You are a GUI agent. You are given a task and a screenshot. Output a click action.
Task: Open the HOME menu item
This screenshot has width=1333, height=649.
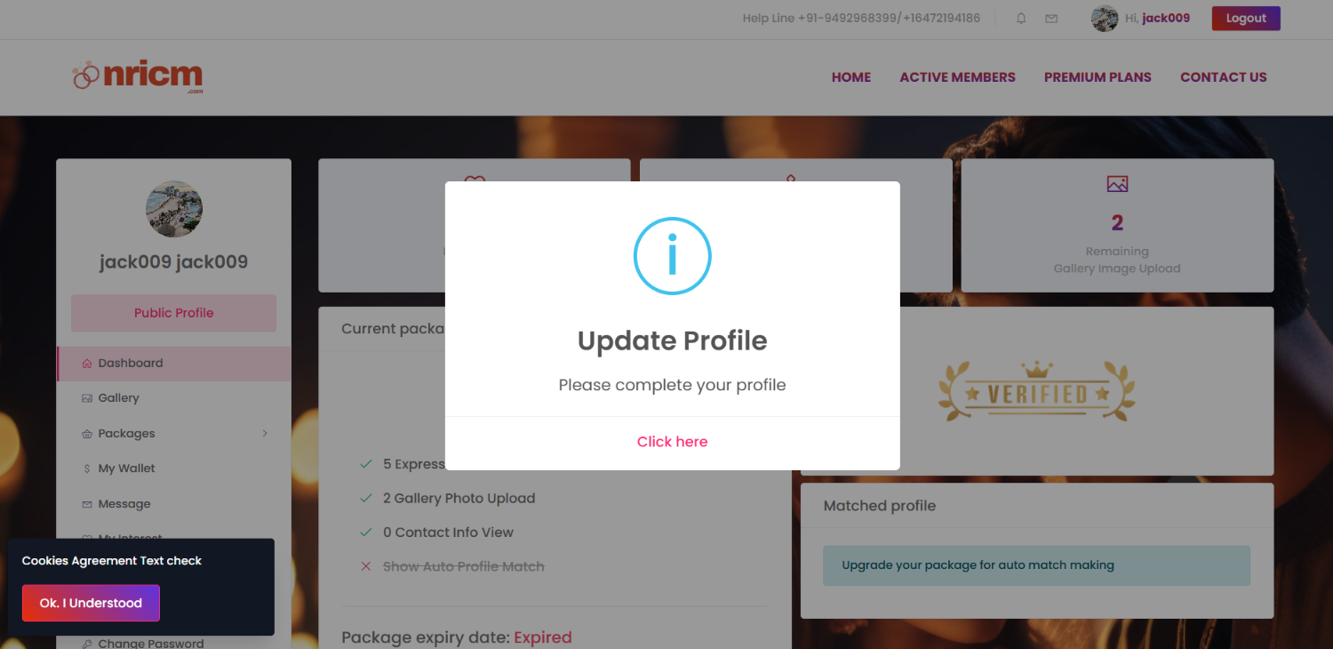tap(850, 77)
